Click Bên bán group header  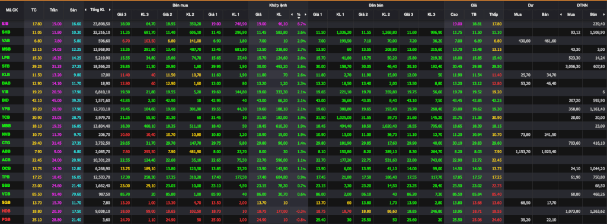click(376, 5)
